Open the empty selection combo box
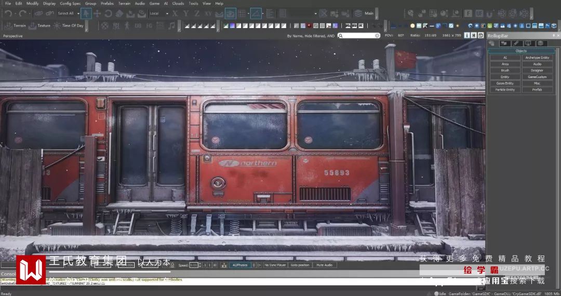This screenshot has width=561, height=296. (304, 14)
